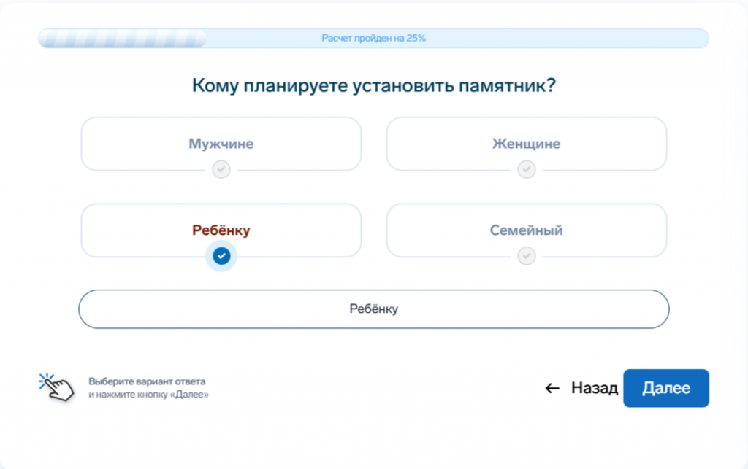Select the Женщине option card

526,144
